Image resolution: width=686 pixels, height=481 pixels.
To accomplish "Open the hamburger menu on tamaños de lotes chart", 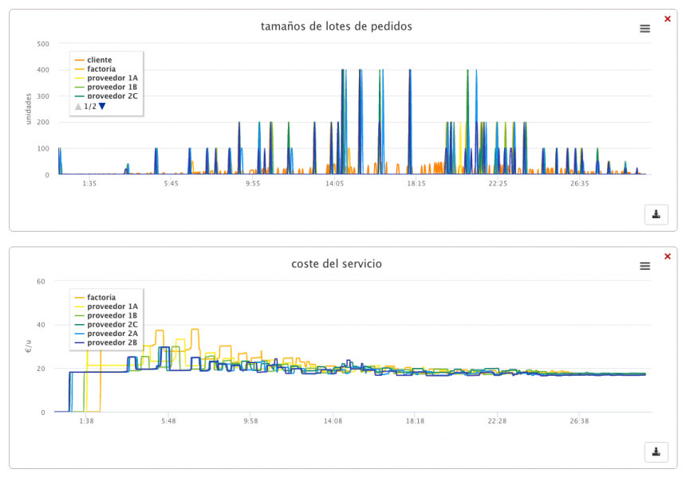I will 645,29.
